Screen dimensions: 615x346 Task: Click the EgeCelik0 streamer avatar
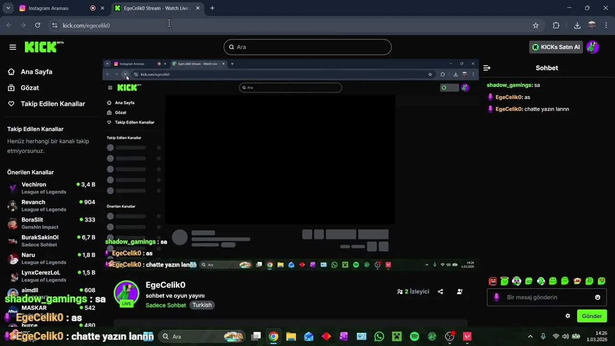[x=126, y=293]
